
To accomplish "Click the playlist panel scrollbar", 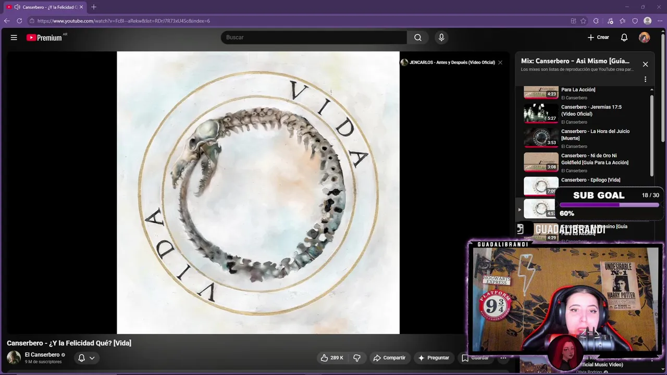I will (x=651, y=135).
